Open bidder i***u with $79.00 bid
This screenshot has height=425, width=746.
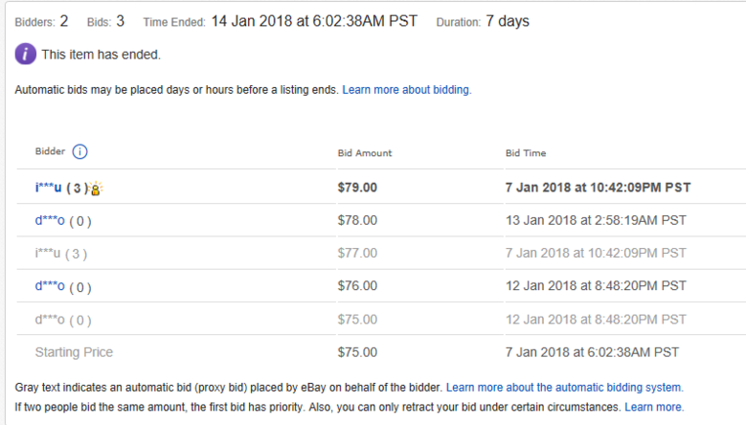49,188
